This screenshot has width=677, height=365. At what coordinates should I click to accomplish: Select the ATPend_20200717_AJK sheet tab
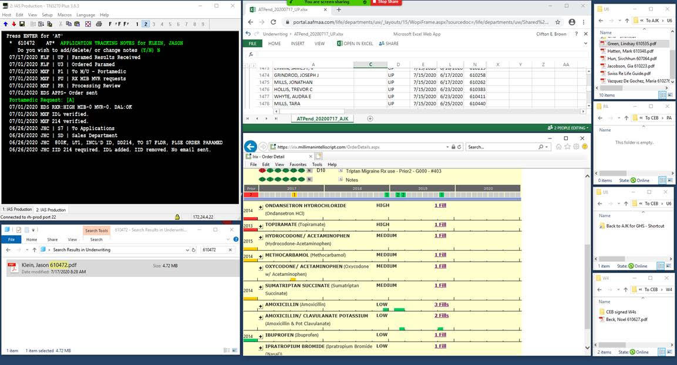tap(322, 119)
